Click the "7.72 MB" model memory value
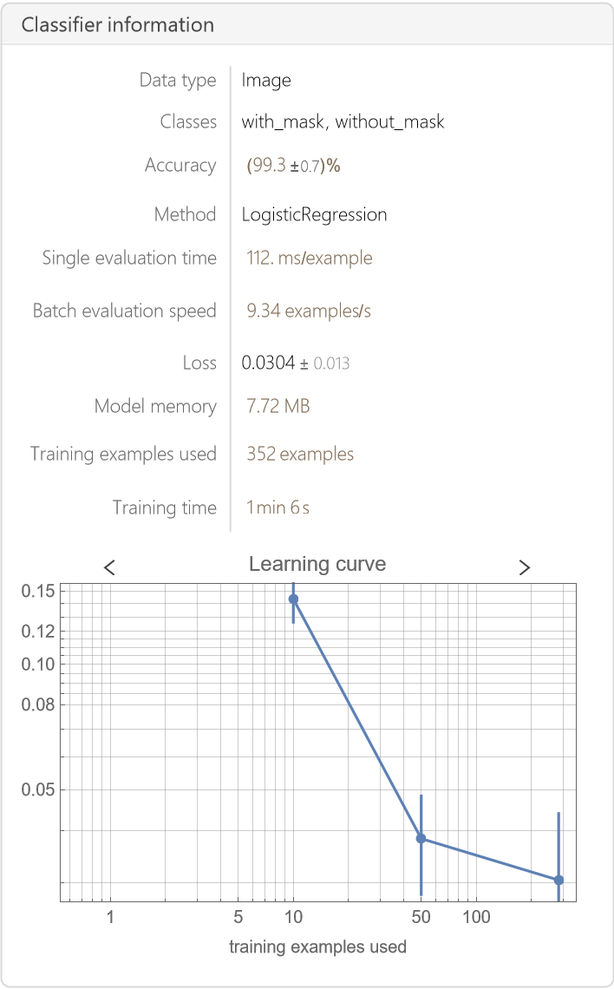 tap(278, 406)
